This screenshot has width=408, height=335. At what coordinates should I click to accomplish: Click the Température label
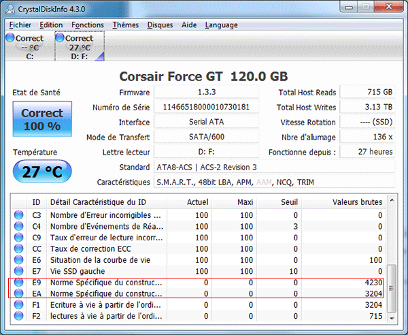(35, 152)
